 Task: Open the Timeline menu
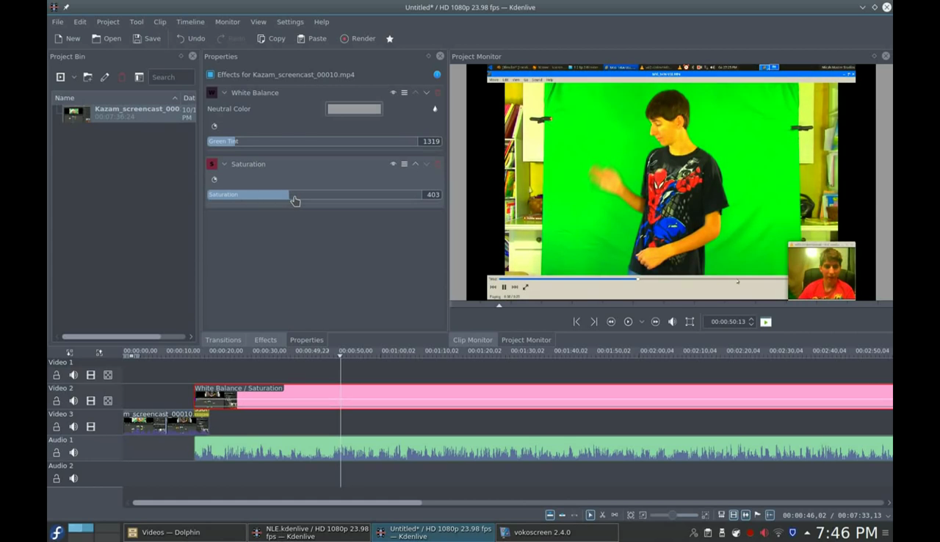pos(190,22)
